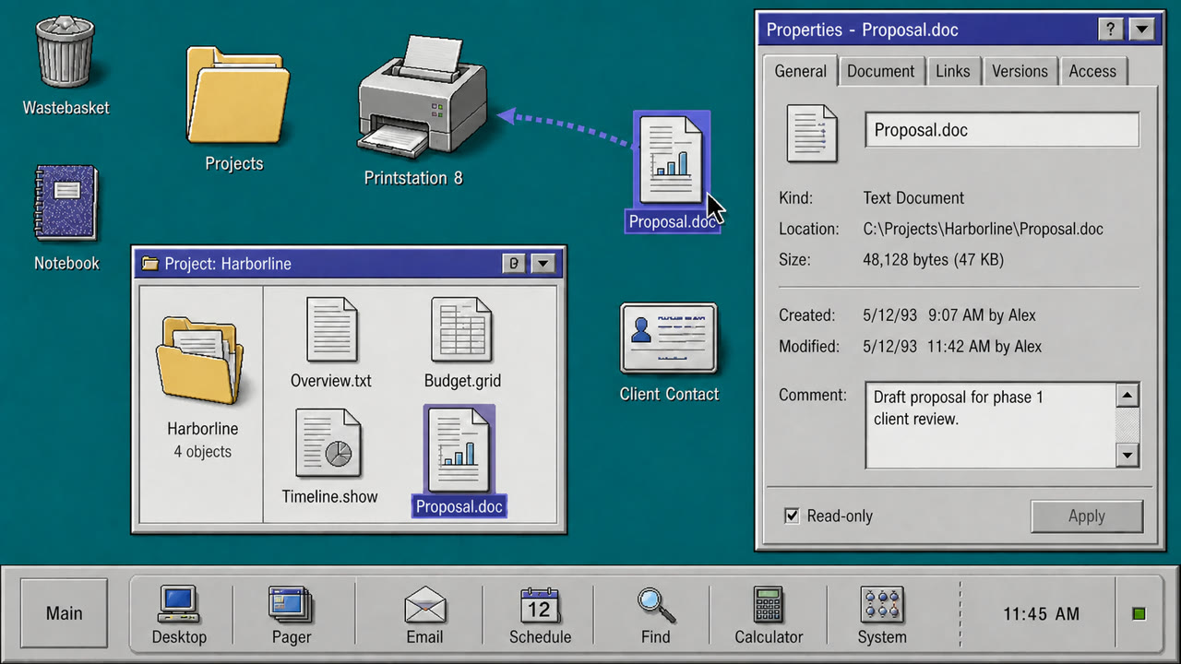This screenshot has width=1181, height=664.
Task: Open the Versions tab
Action: click(1020, 71)
